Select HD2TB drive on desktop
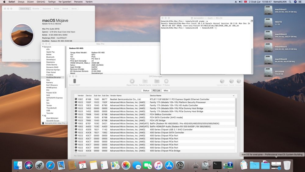This screenshot has width=305, height=172. (268, 23)
